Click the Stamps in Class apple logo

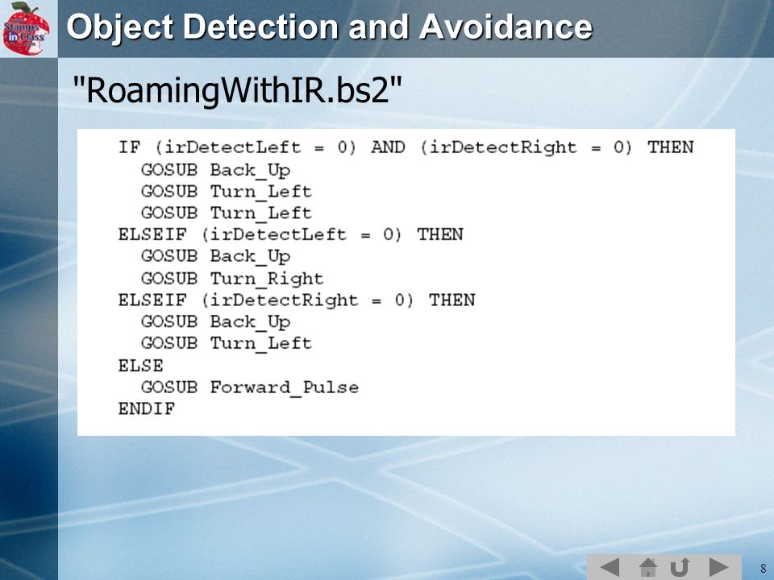point(26,27)
